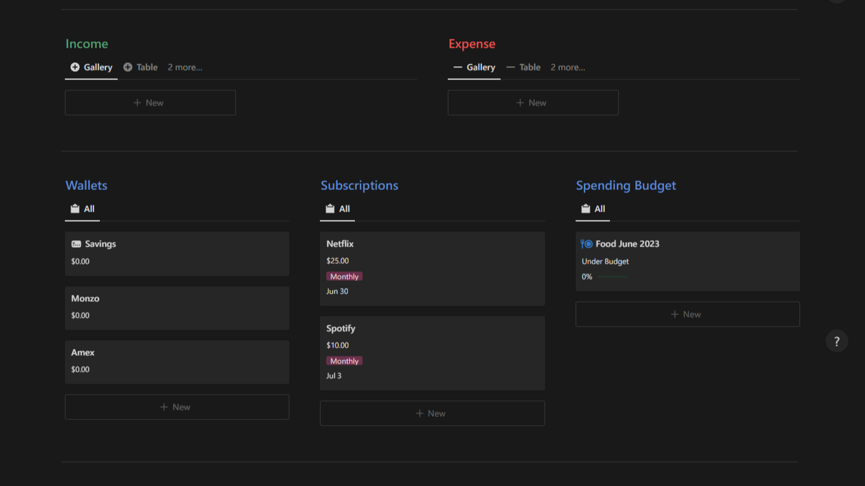Screen dimensions: 865x486
Task: Click the clipboard icon on Subscriptions All tab
Action: (330, 209)
